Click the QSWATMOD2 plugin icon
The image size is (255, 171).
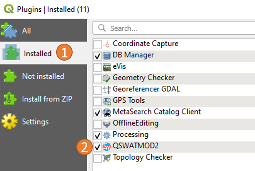click(x=107, y=147)
